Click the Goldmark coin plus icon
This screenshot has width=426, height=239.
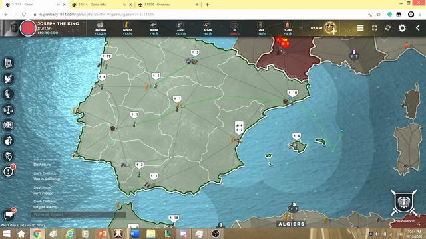point(331,28)
